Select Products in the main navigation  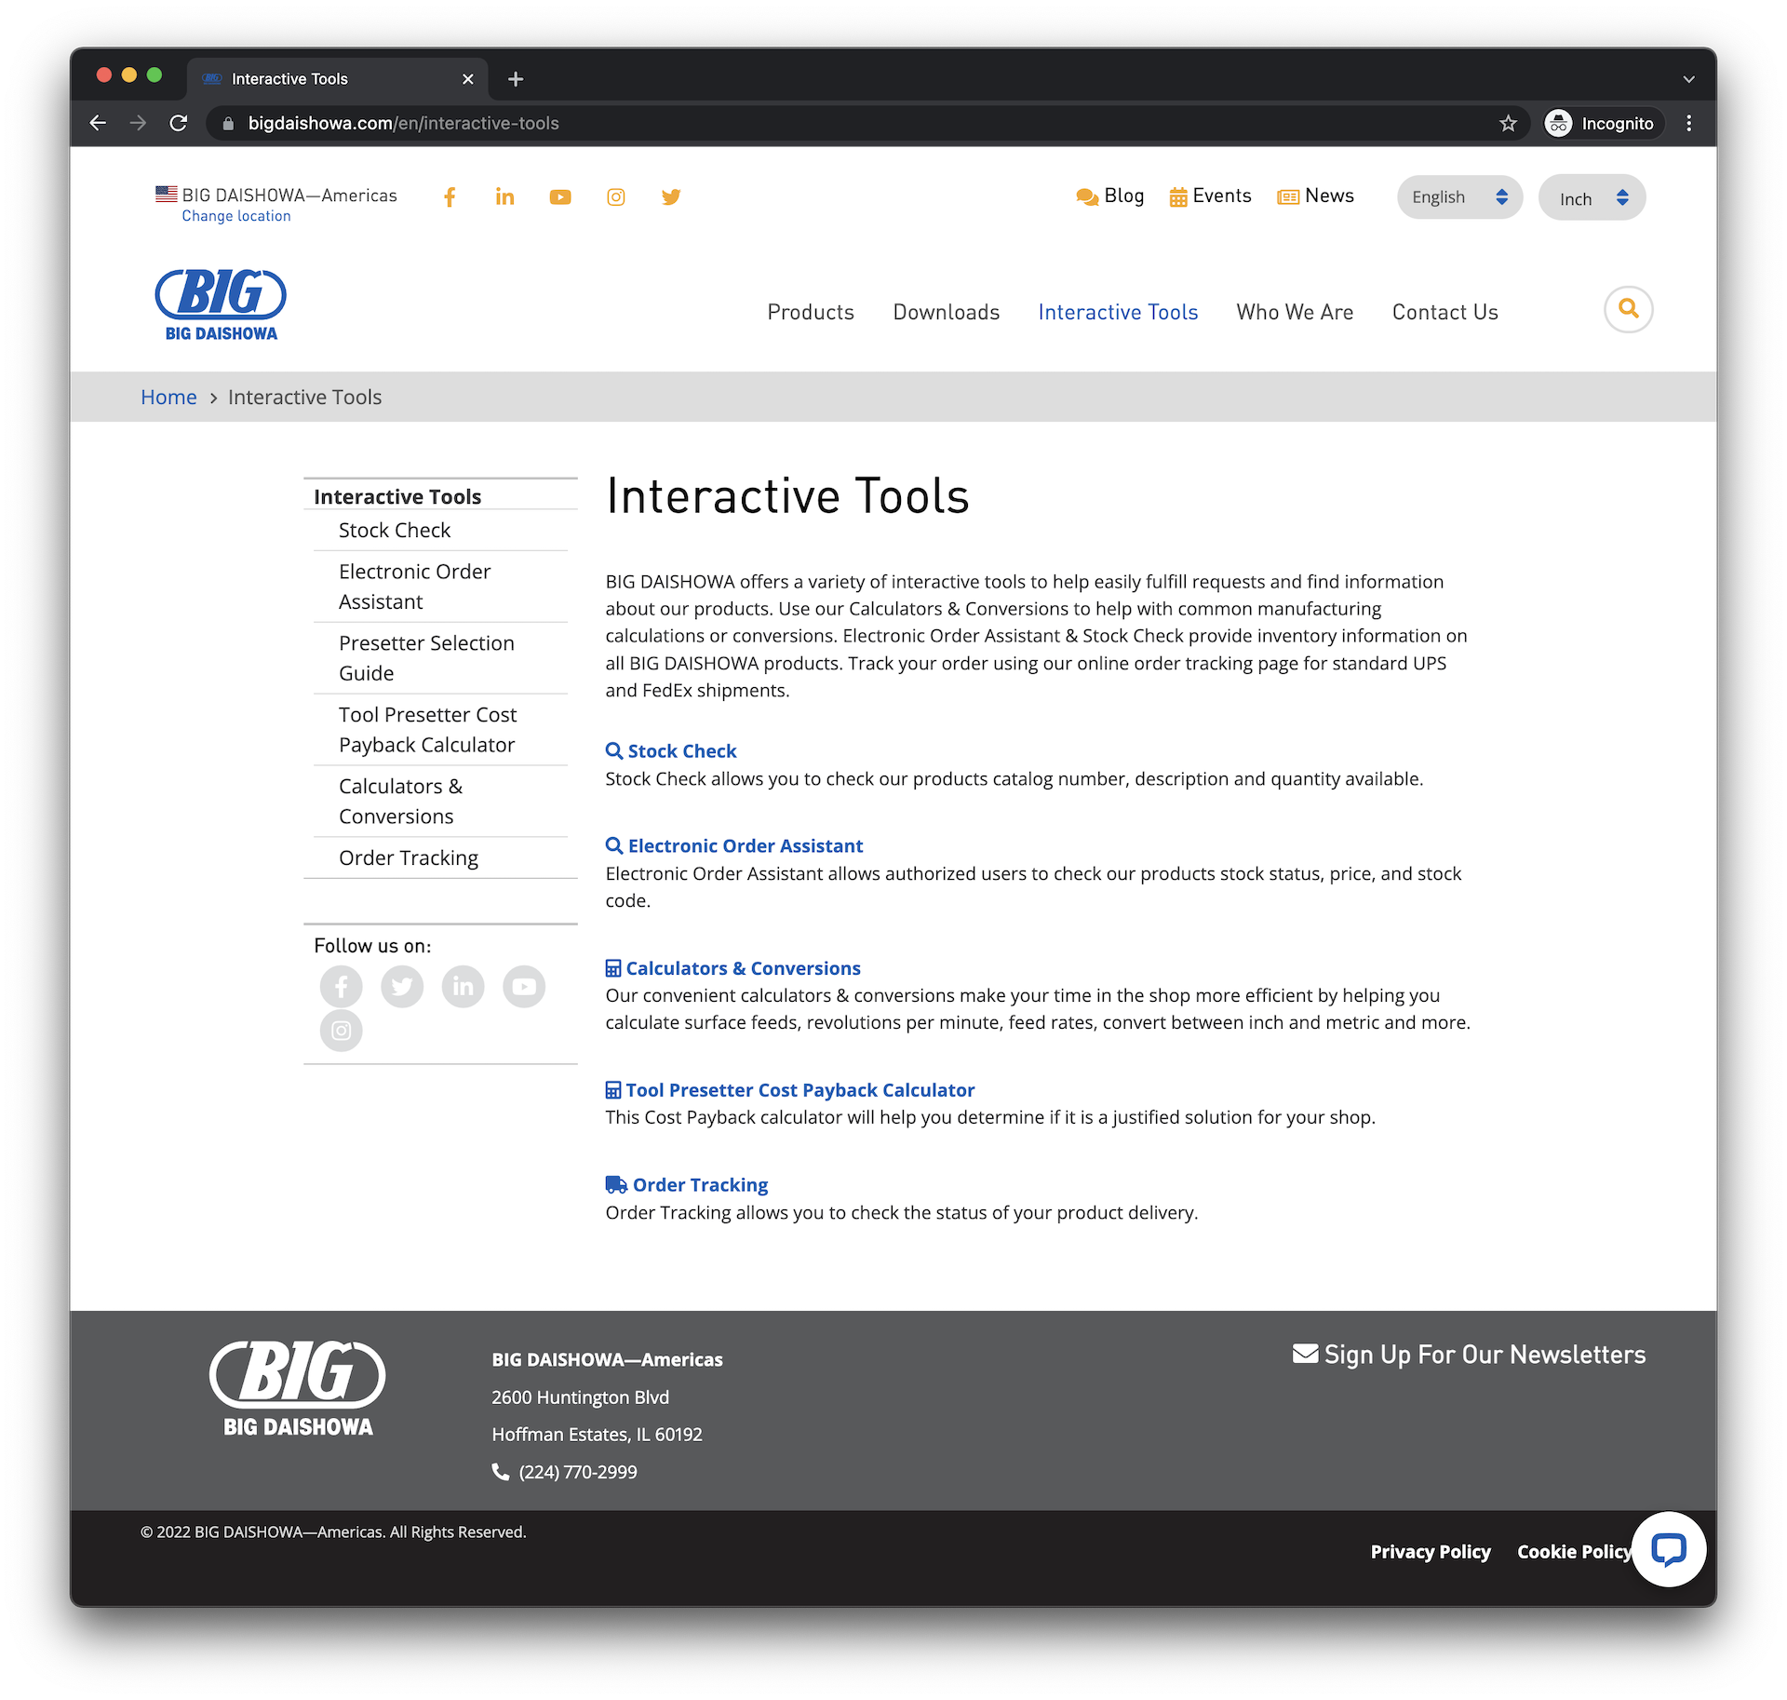tap(811, 312)
